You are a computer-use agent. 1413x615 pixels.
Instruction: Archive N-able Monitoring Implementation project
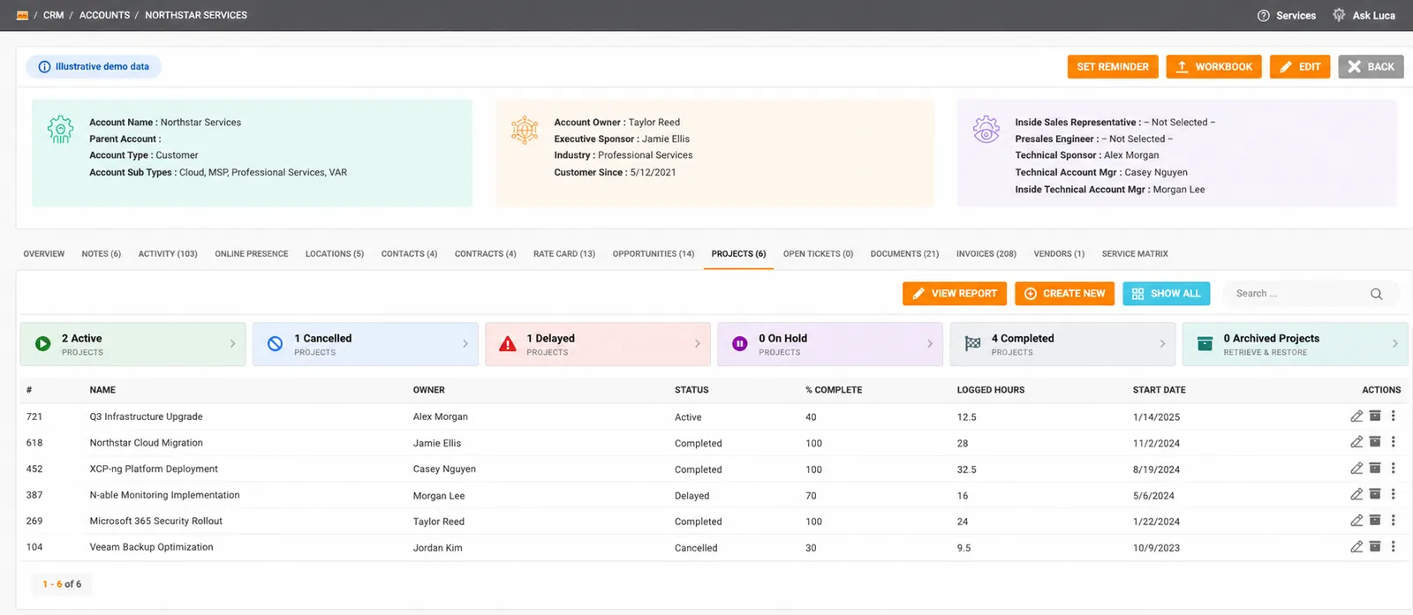tap(1375, 494)
